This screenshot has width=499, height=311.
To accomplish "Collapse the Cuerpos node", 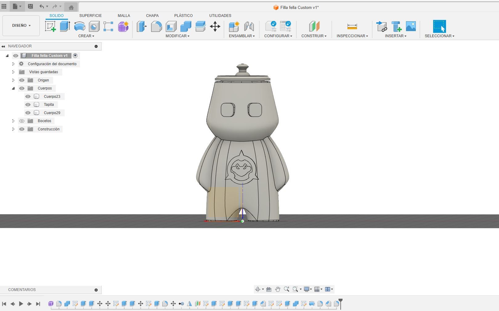I will tap(13, 88).
